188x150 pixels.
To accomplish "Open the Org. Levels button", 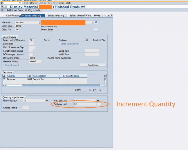I will pyautogui.click(x=33, y=10).
